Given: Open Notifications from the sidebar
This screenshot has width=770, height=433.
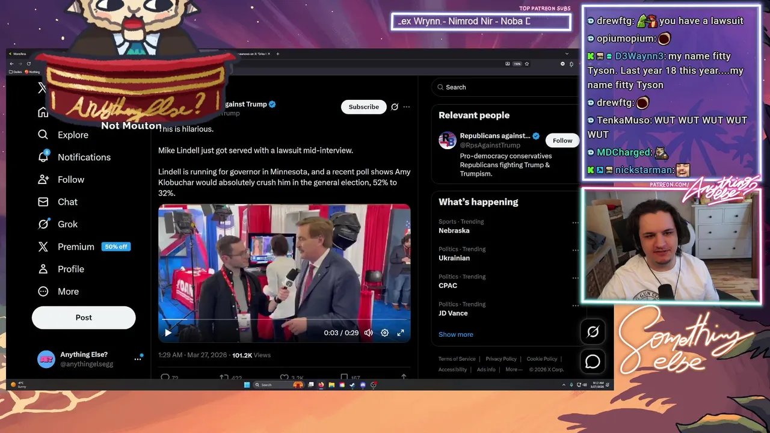Looking at the screenshot, I should (x=75, y=157).
